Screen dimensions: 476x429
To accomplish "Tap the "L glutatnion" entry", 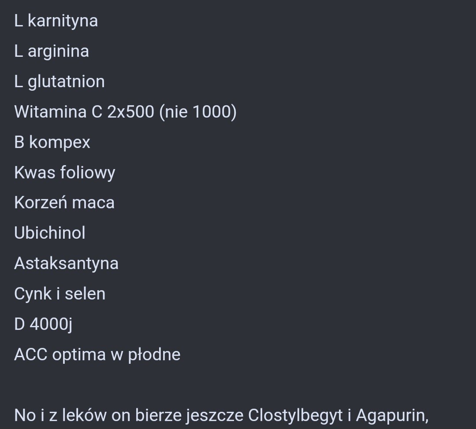I will tap(59, 82).
